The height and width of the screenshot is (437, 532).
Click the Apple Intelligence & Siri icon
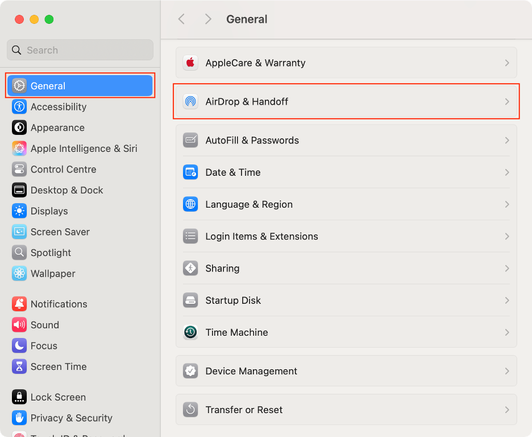(x=19, y=149)
